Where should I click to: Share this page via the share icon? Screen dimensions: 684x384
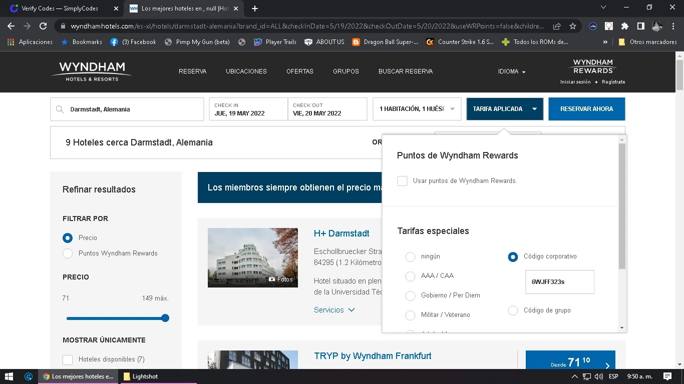coord(557,26)
